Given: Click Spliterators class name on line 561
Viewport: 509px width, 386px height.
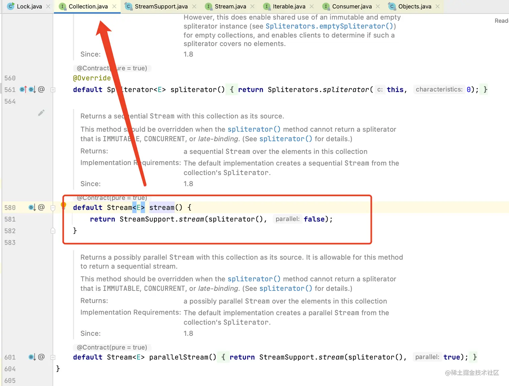Looking at the screenshot, I should 293,90.
